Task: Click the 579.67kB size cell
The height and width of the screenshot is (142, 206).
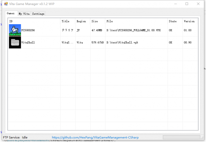Action: click(x=97, y=42)
